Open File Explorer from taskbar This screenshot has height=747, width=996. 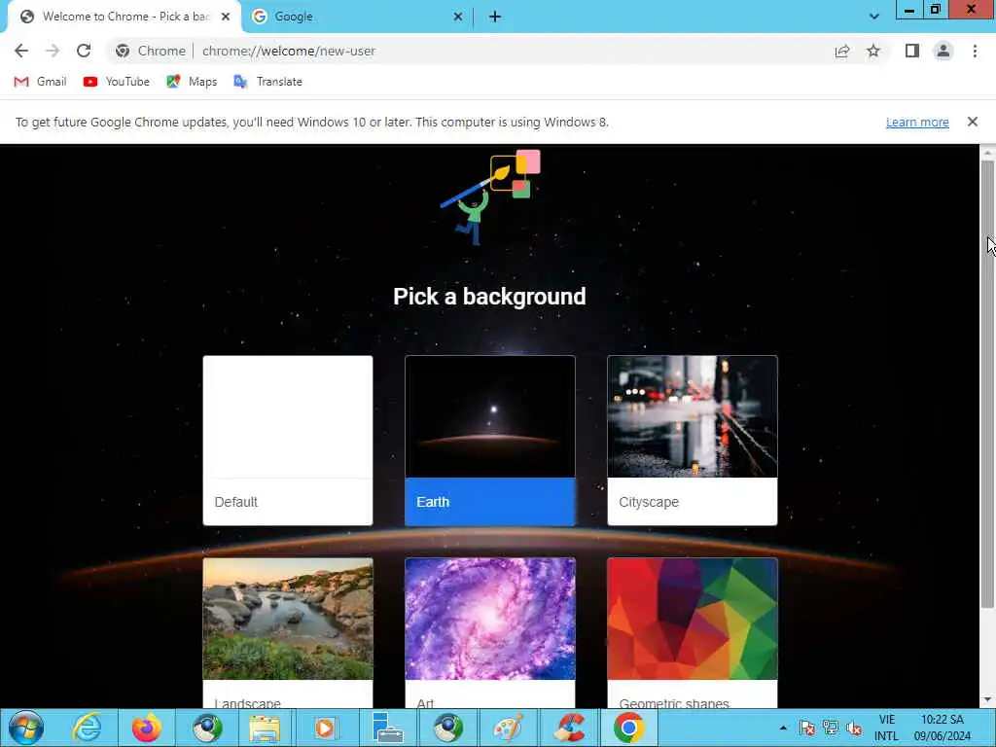[265, 728]
